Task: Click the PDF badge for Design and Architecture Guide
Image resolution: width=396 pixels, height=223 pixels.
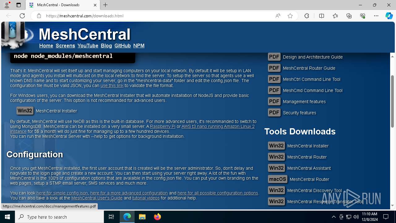Action: pos(274,57)
